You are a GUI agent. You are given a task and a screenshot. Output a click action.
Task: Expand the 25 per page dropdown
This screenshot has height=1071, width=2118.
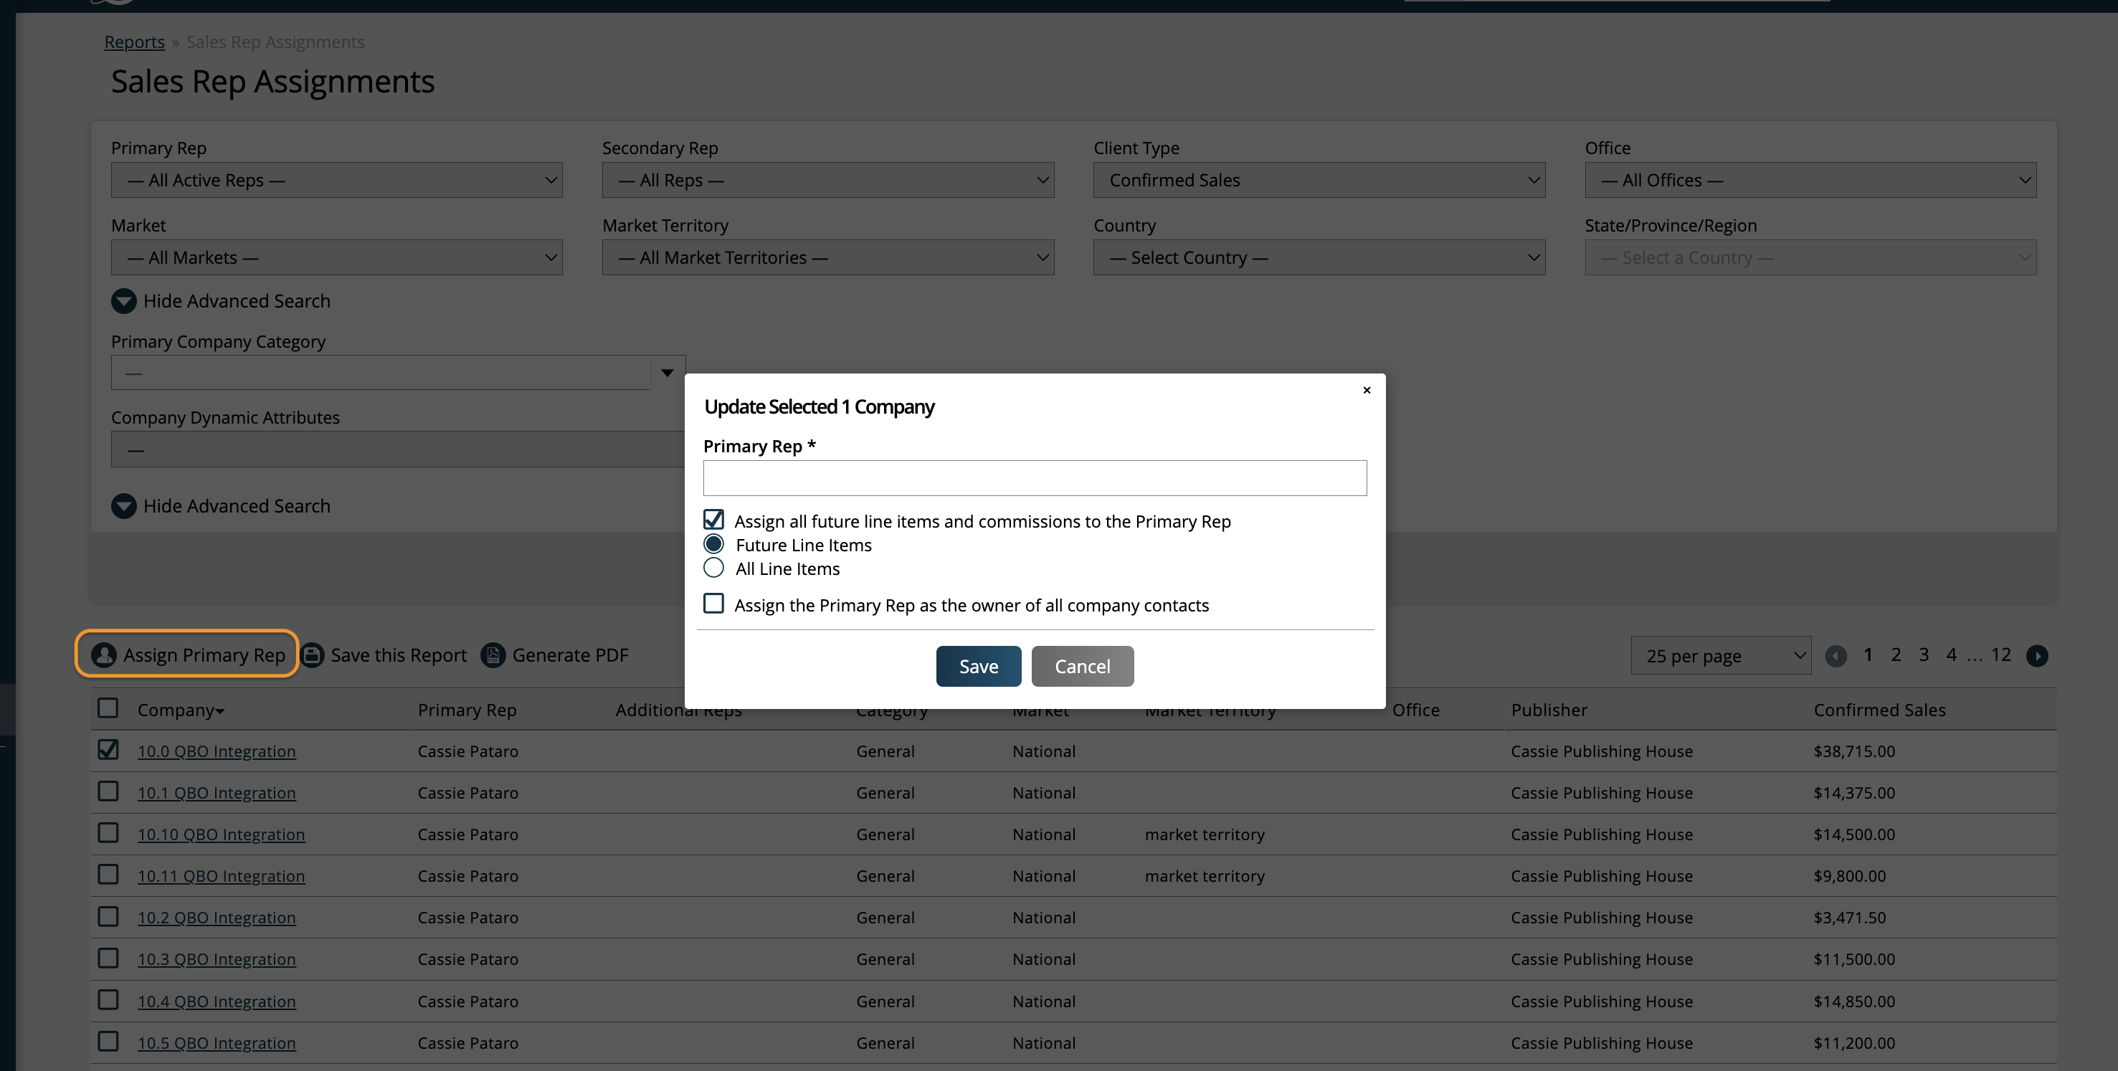(x=1720, y=655)
